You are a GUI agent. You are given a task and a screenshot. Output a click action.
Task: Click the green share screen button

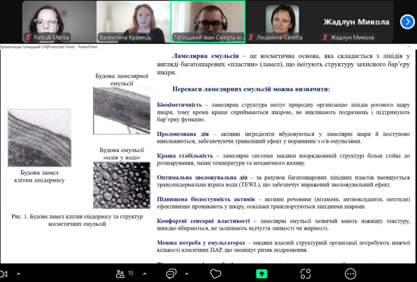[x=262, y=273]
